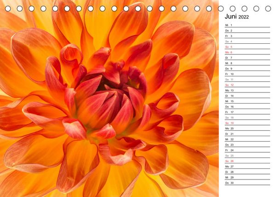Select the 'Fr 3' date row

(x=247, y=36)
